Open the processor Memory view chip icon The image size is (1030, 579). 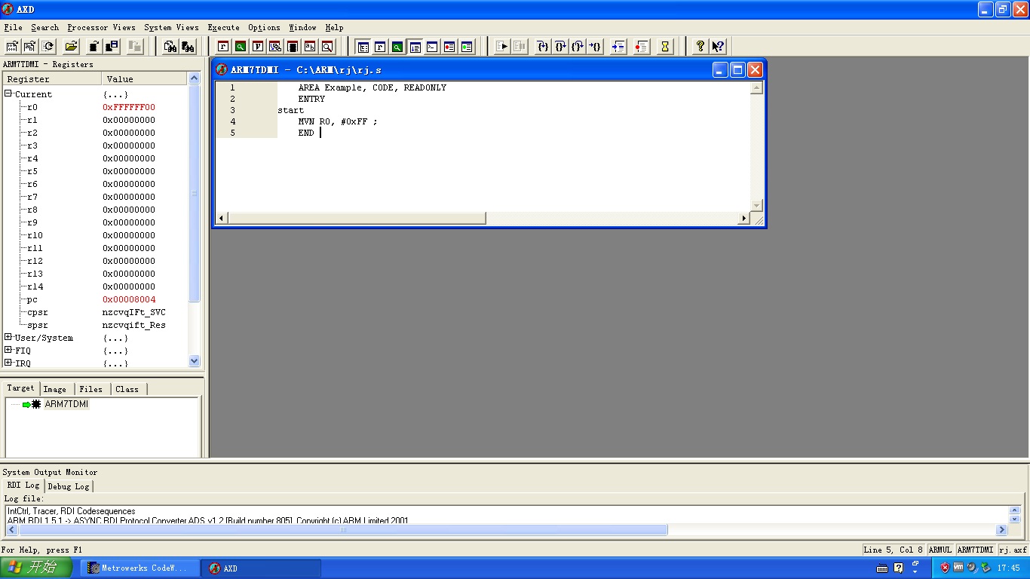(x=292, y=47)
